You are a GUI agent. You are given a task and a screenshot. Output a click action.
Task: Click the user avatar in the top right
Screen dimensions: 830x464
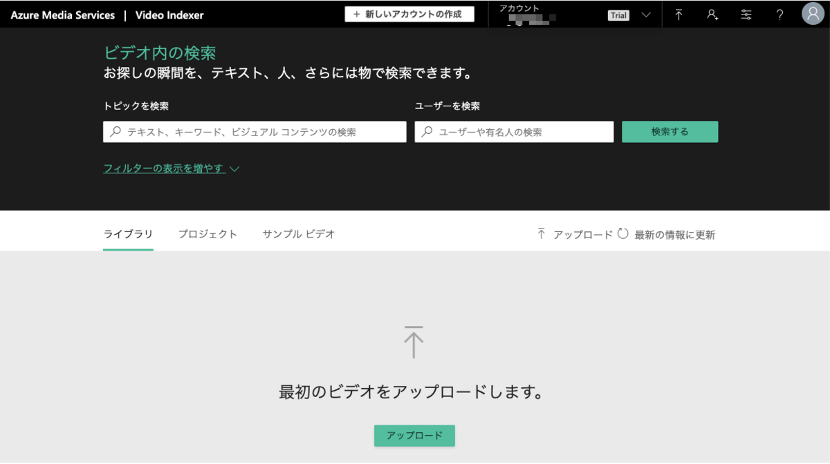tap(812, 12)
